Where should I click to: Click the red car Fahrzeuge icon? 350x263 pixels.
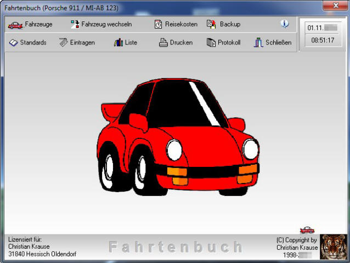(x=15, y=25)
